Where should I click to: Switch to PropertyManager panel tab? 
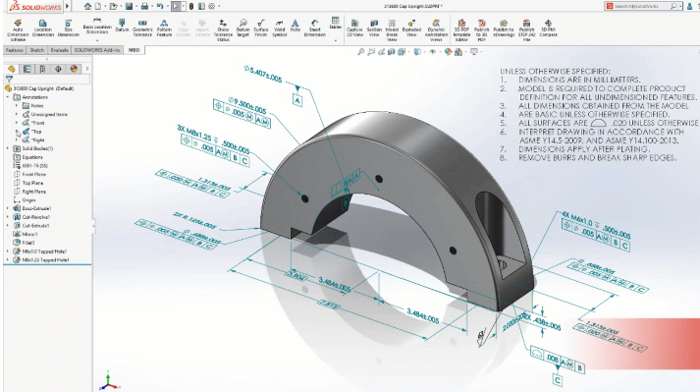coord(27,69)
